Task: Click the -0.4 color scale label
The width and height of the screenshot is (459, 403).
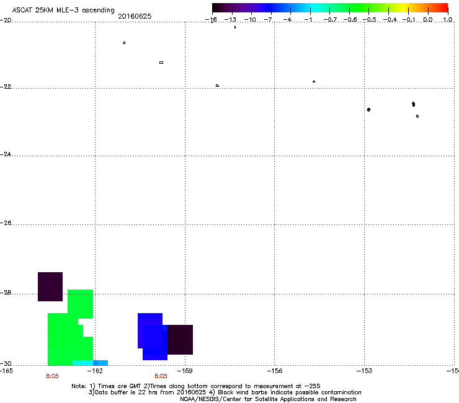Action: [x=390, y=20]
